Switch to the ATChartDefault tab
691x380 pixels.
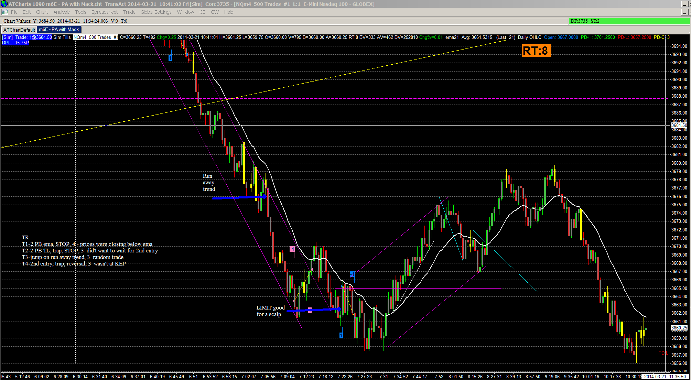tap(19, 30)
